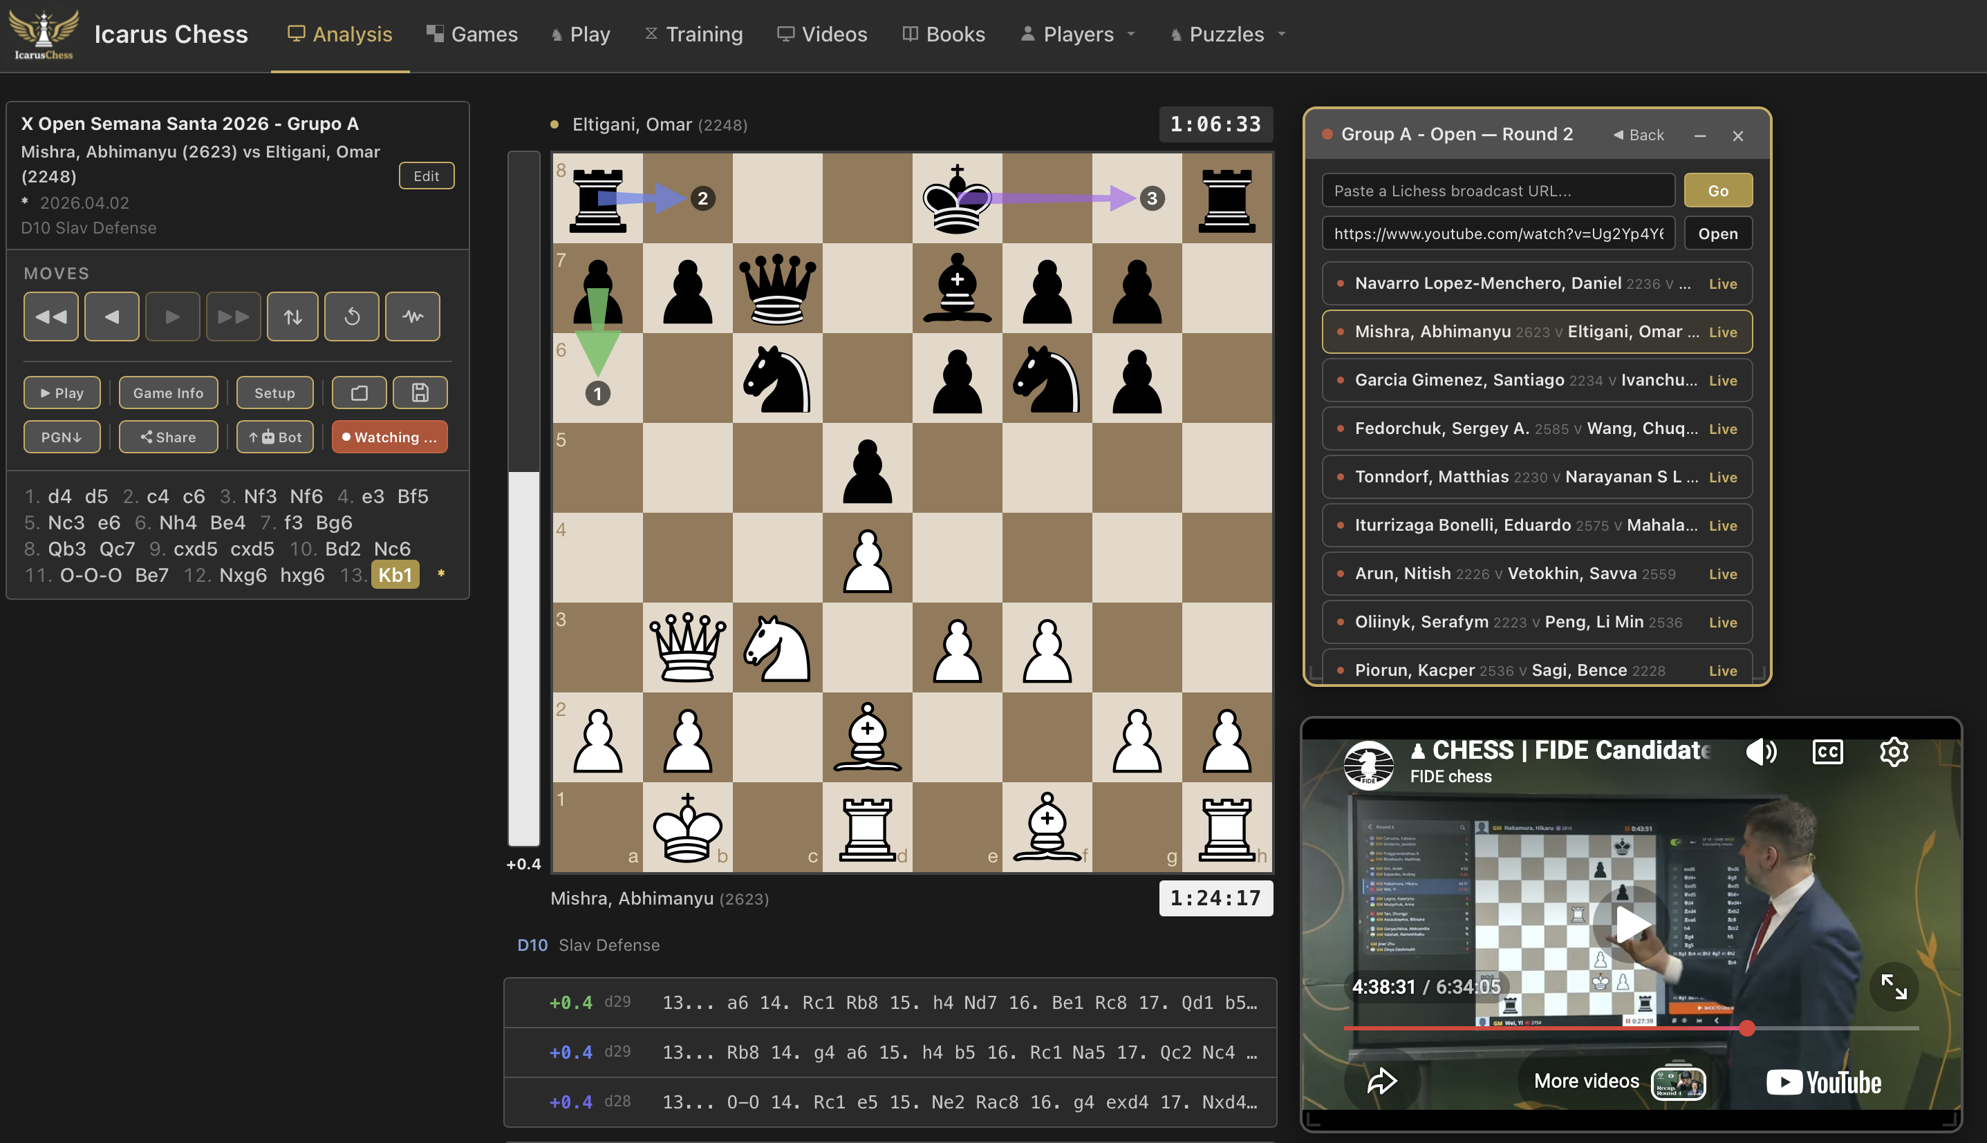Save the game with the floppy disk icon
The width and height of the screenshot is (1987, 1143).
click(x=420, y=393)
